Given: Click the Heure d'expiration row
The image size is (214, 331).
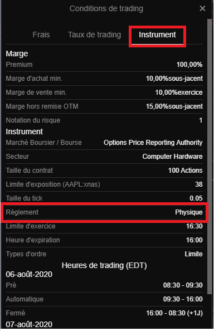Looking at the screenshot, I should pos(104,240).
